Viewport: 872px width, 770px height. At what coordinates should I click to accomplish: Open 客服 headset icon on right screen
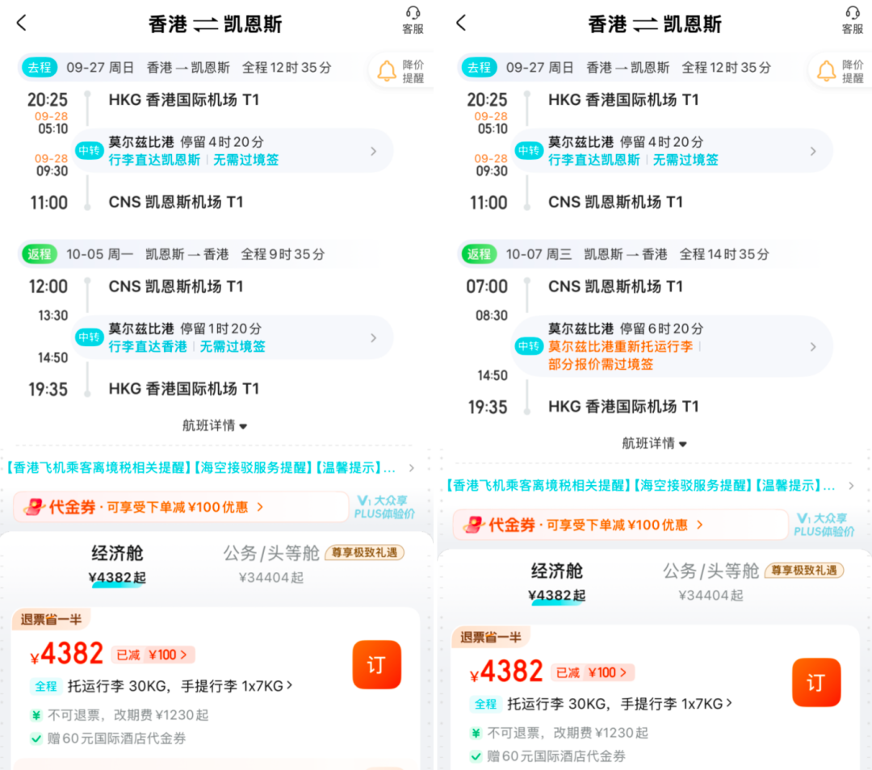(852, 20)
